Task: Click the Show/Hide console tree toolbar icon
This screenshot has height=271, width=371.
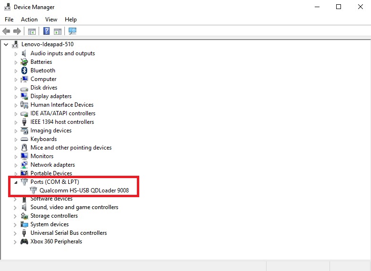Action: pos(32,31)
